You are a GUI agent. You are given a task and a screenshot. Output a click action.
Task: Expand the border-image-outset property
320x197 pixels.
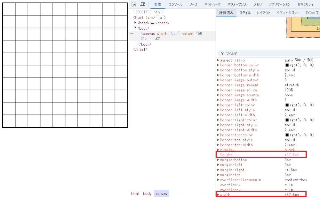coord(218,80)
